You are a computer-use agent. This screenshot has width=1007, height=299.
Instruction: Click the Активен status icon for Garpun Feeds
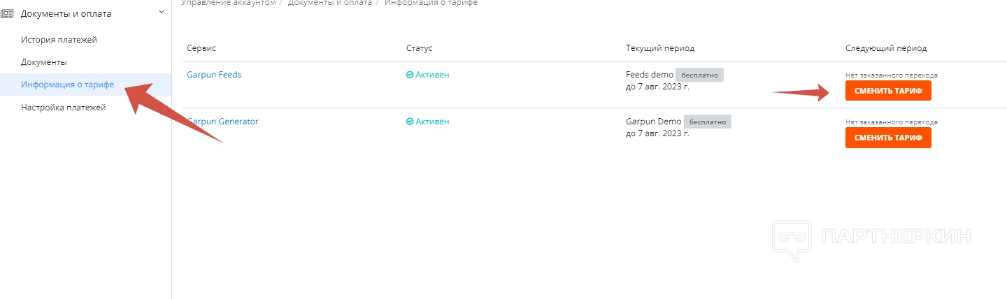[x=410, y=75]
